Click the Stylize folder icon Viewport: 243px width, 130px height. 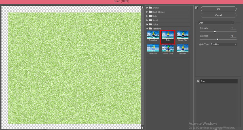(x=150, y=24)
